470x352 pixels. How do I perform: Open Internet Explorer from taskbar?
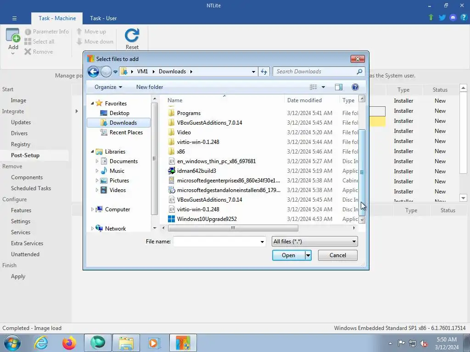pos(41,343)
